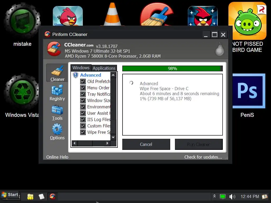Click Run Cleaner button
Image resolution: width=271 pixels, height=203 pixels.
pos(198,144)
